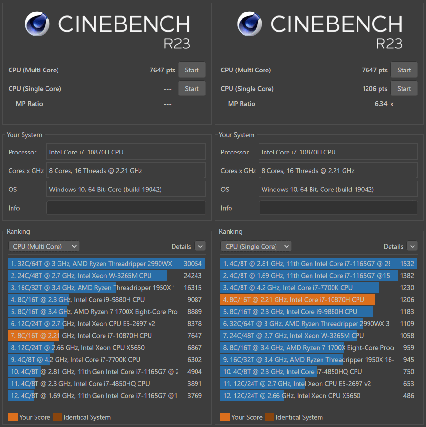Select Xeon W-3265M row scoring 1058
426x427 pixels.
pos(319,335)
